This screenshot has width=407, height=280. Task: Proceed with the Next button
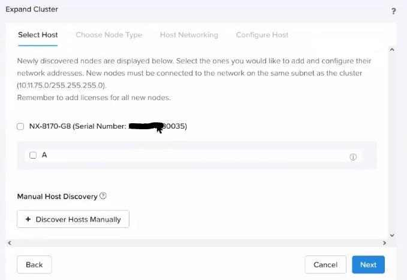(x=368, y=264)
